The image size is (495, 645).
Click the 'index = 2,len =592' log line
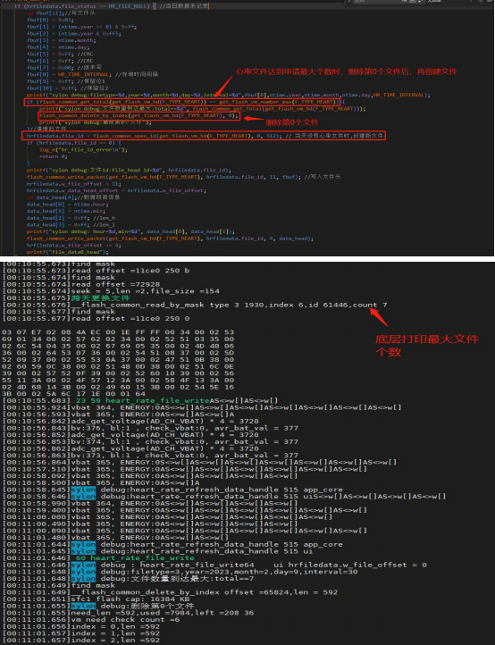81,640
